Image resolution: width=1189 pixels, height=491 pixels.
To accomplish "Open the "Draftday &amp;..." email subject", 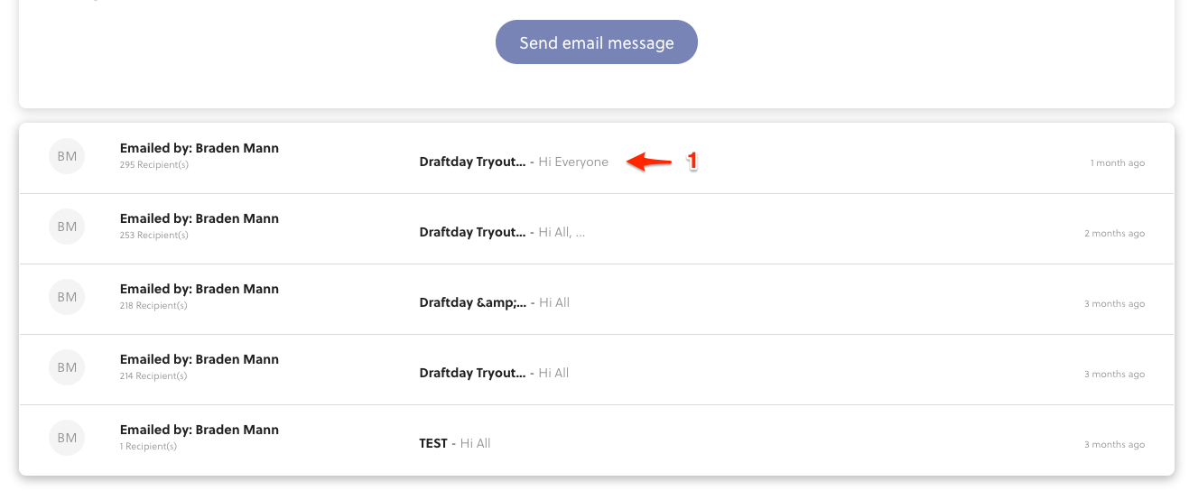I will pos(472,303).
